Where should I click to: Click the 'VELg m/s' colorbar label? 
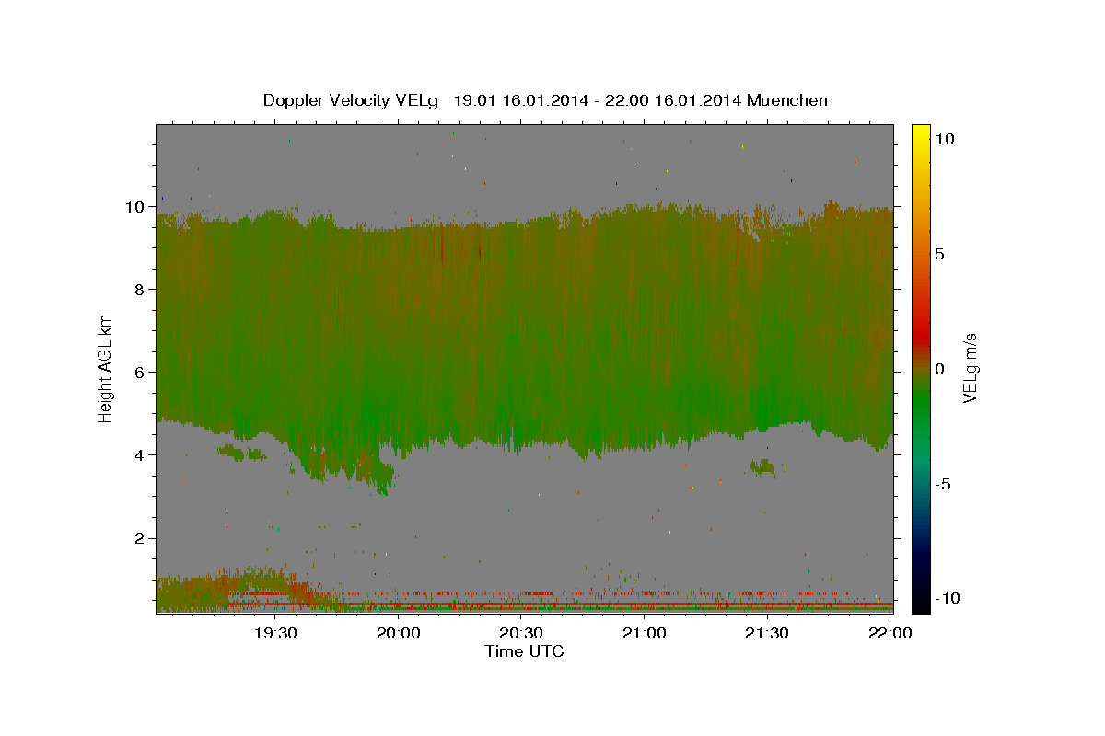[x=970, y=369]
